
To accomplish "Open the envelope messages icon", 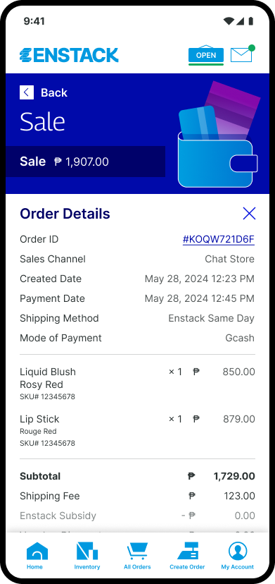I will 241,55.
